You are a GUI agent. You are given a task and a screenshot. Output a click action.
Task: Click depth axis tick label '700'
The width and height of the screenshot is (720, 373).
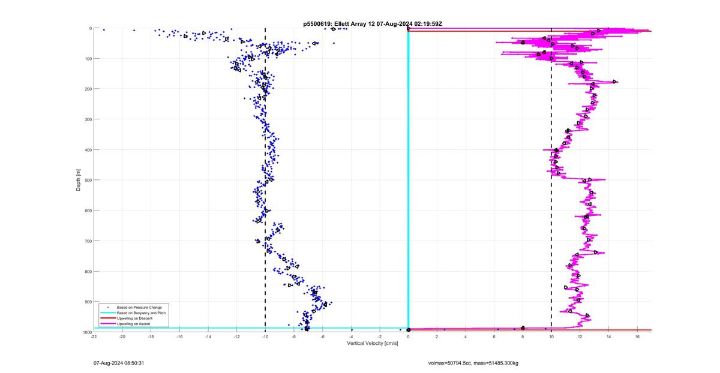pos(88,241)
